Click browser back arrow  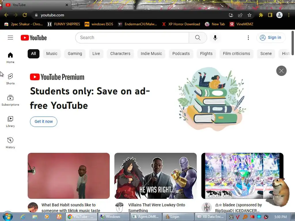click(6, 15)
